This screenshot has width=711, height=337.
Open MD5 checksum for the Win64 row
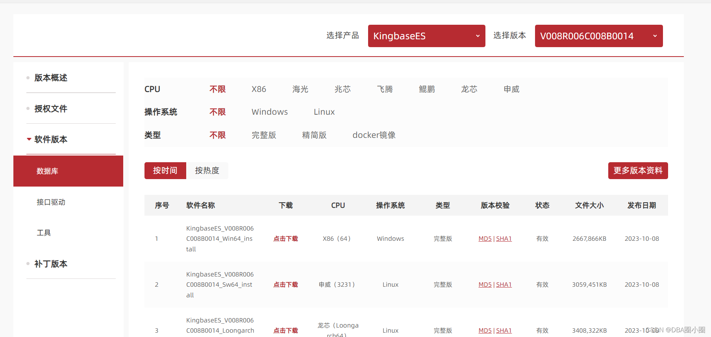pyautogui.click(x=485, y=239)
